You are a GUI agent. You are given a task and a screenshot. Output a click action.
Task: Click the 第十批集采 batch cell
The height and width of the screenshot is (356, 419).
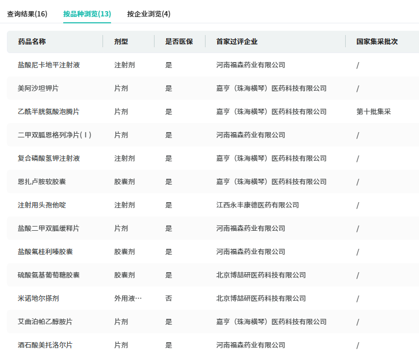click(373, 111)
